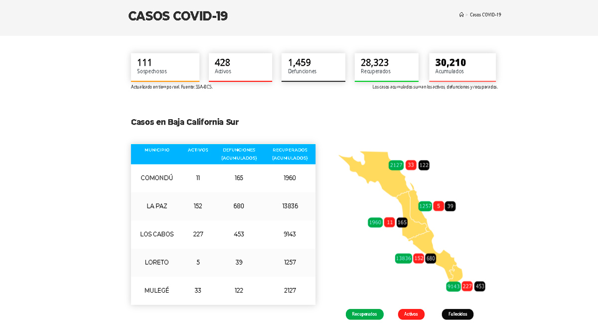Select the LA PAZ row in the table
598x332 pixels.
click(x=223, y=206)
